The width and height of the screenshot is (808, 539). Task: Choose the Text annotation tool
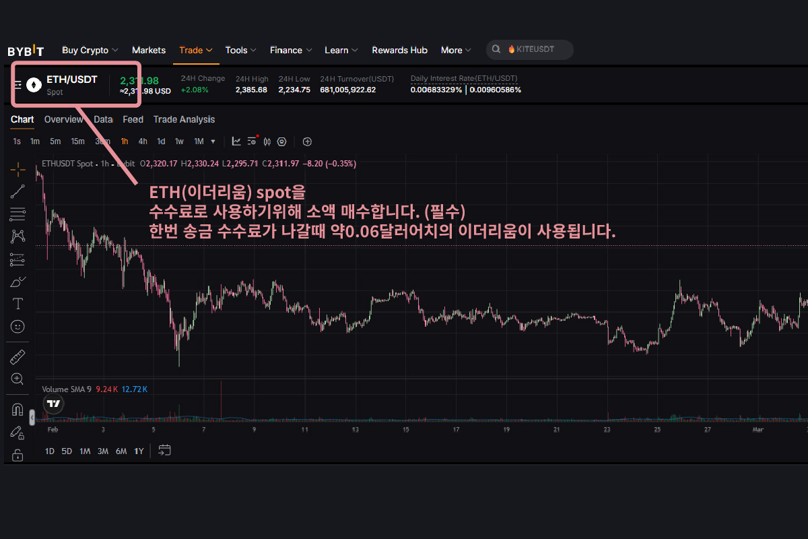[x=18, y=304]
